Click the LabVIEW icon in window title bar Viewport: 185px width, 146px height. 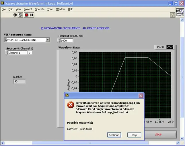[2, 3]
